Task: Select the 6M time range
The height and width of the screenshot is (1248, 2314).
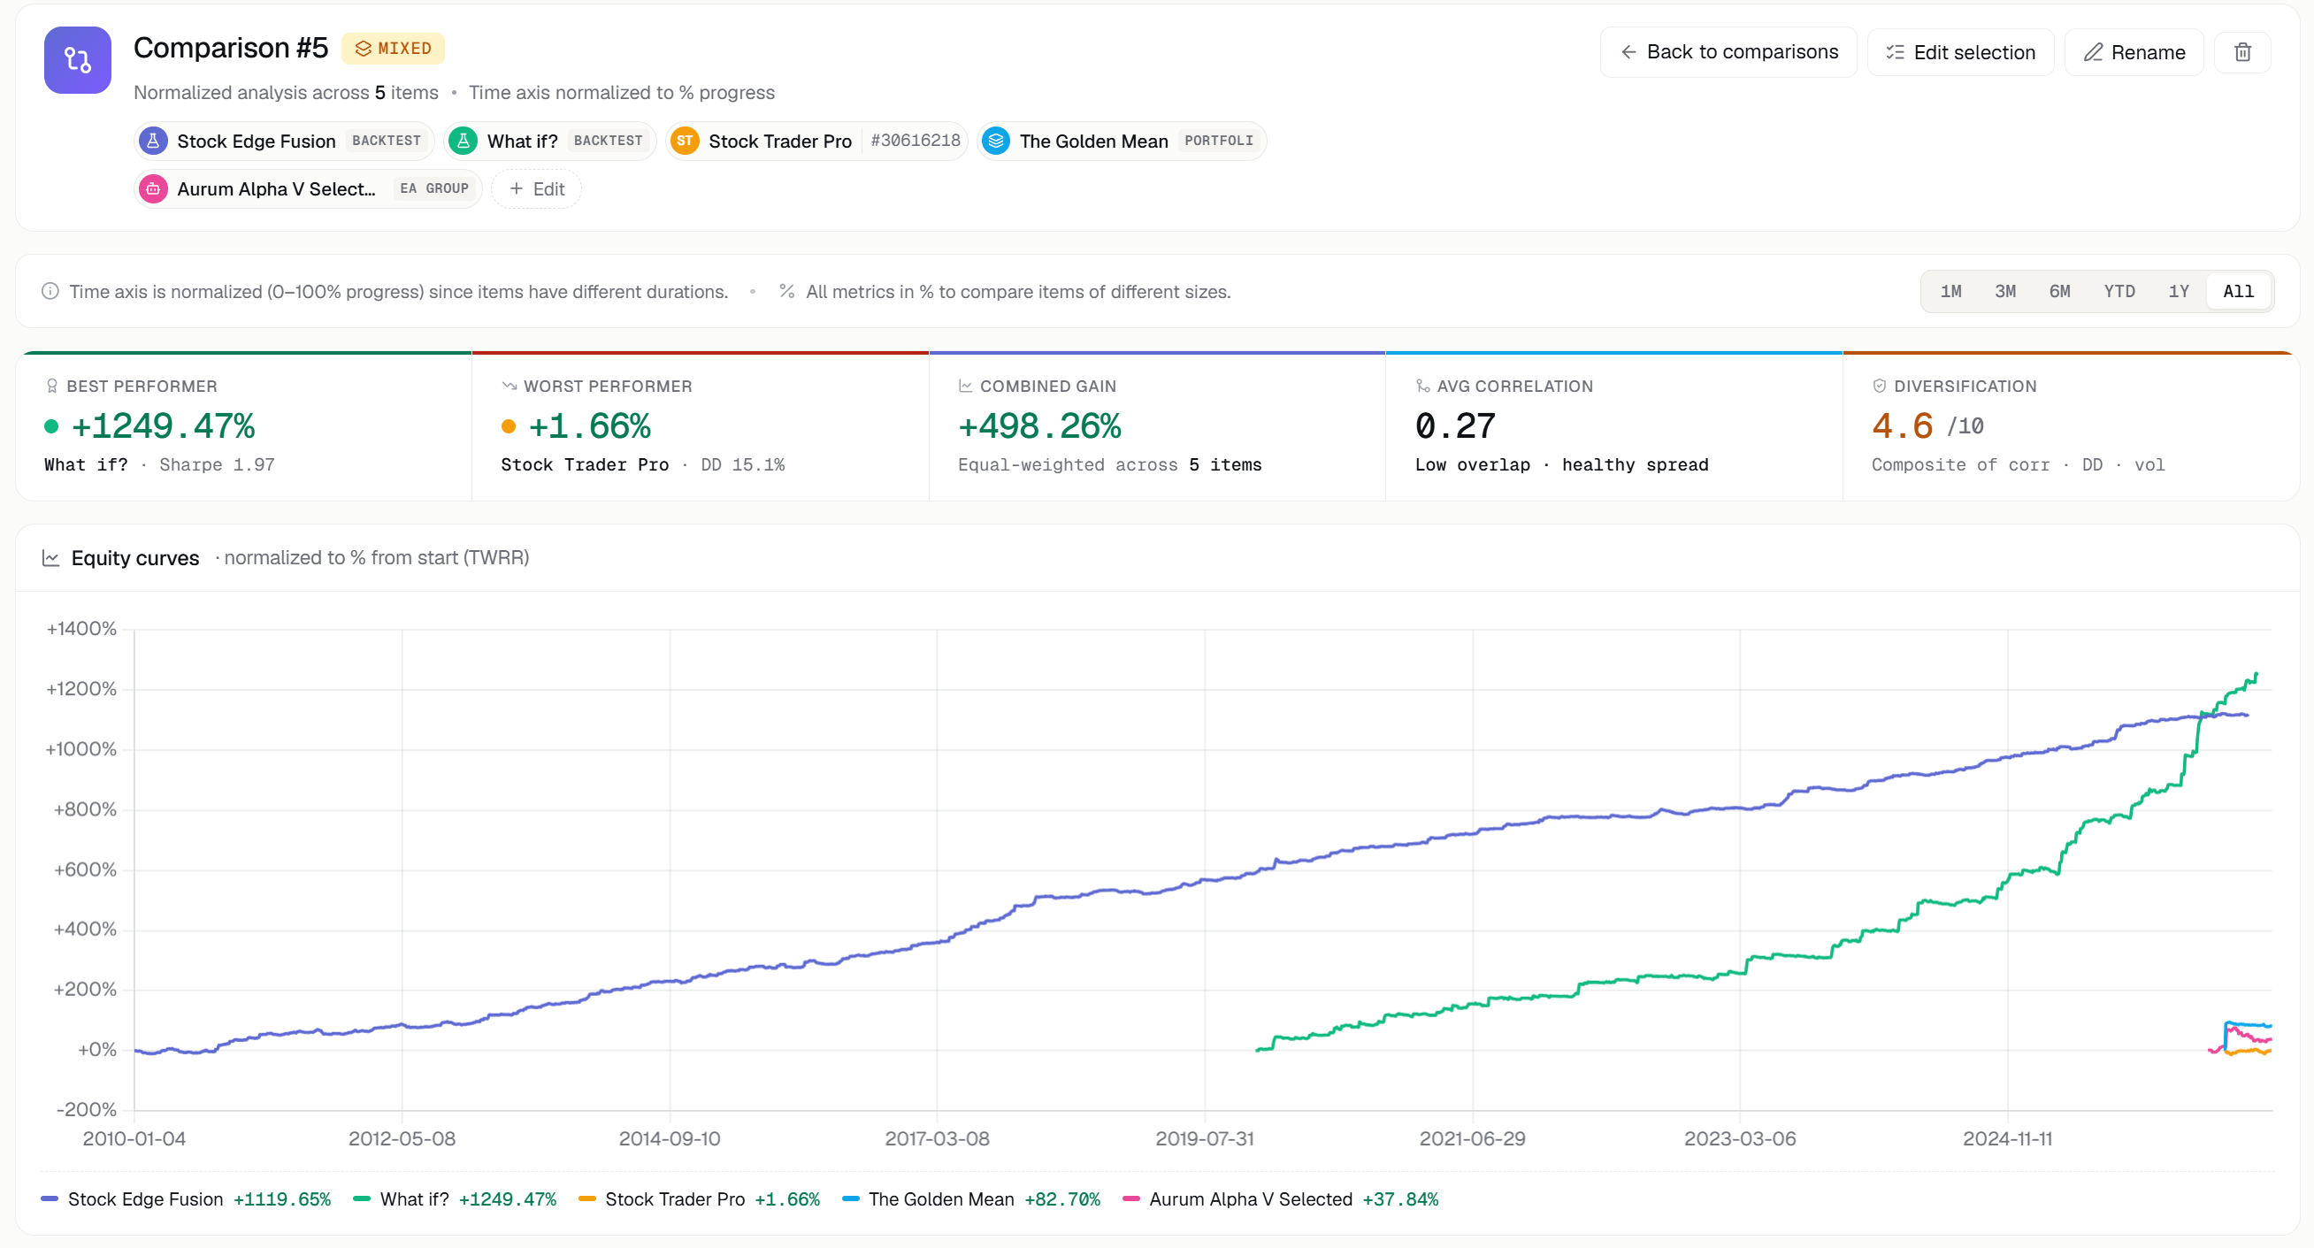Action: [2059, 291]
